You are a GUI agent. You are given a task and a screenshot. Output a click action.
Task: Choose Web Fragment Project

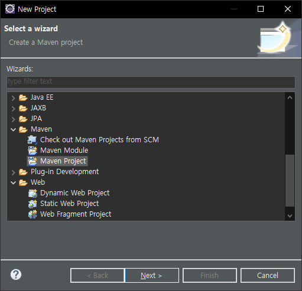(x=76, y=214)
